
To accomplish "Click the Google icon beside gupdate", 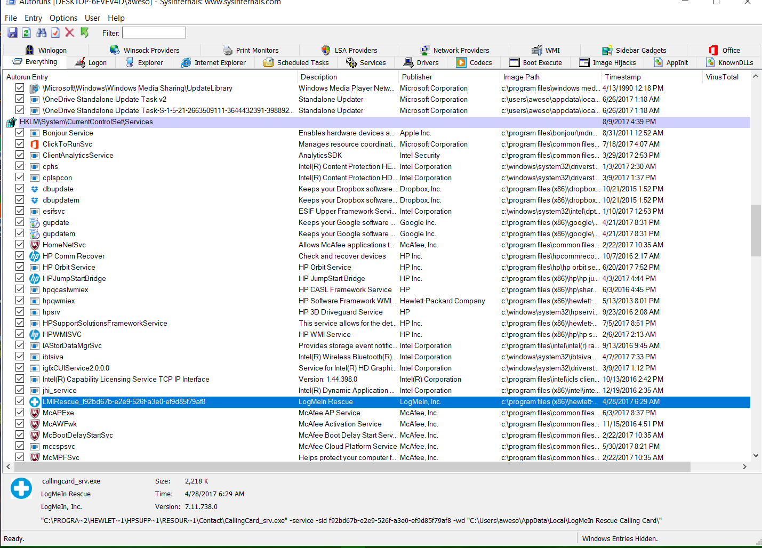I will tap(34, 222).
